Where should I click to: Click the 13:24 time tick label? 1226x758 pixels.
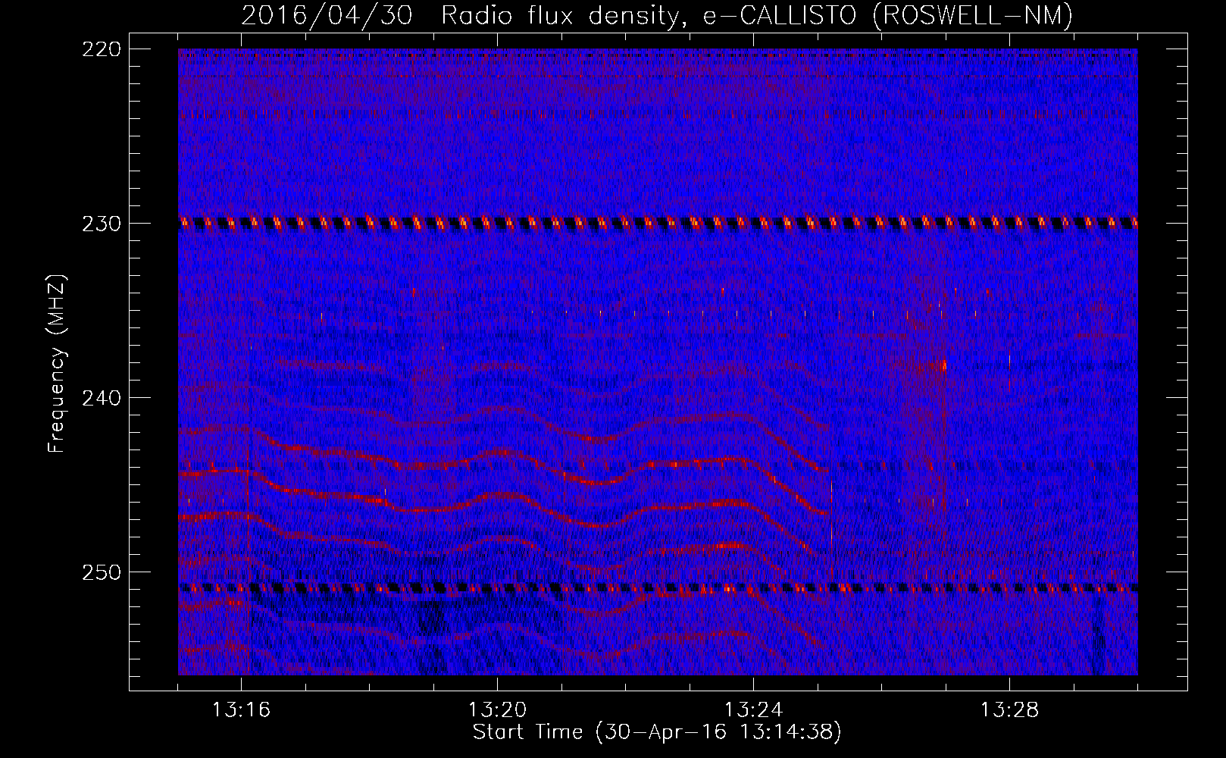[x=754, y=710]
